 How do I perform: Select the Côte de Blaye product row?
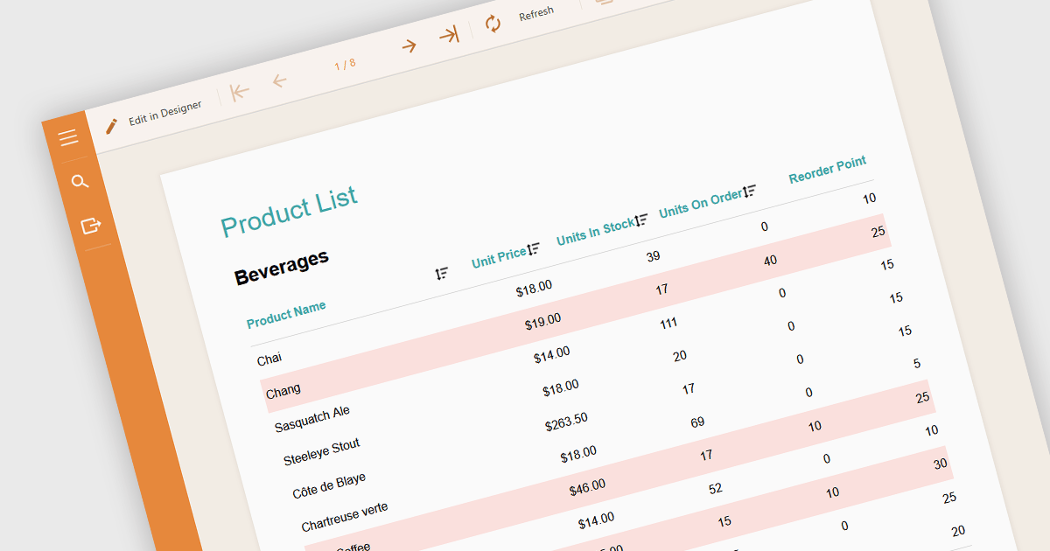[329, 486]
